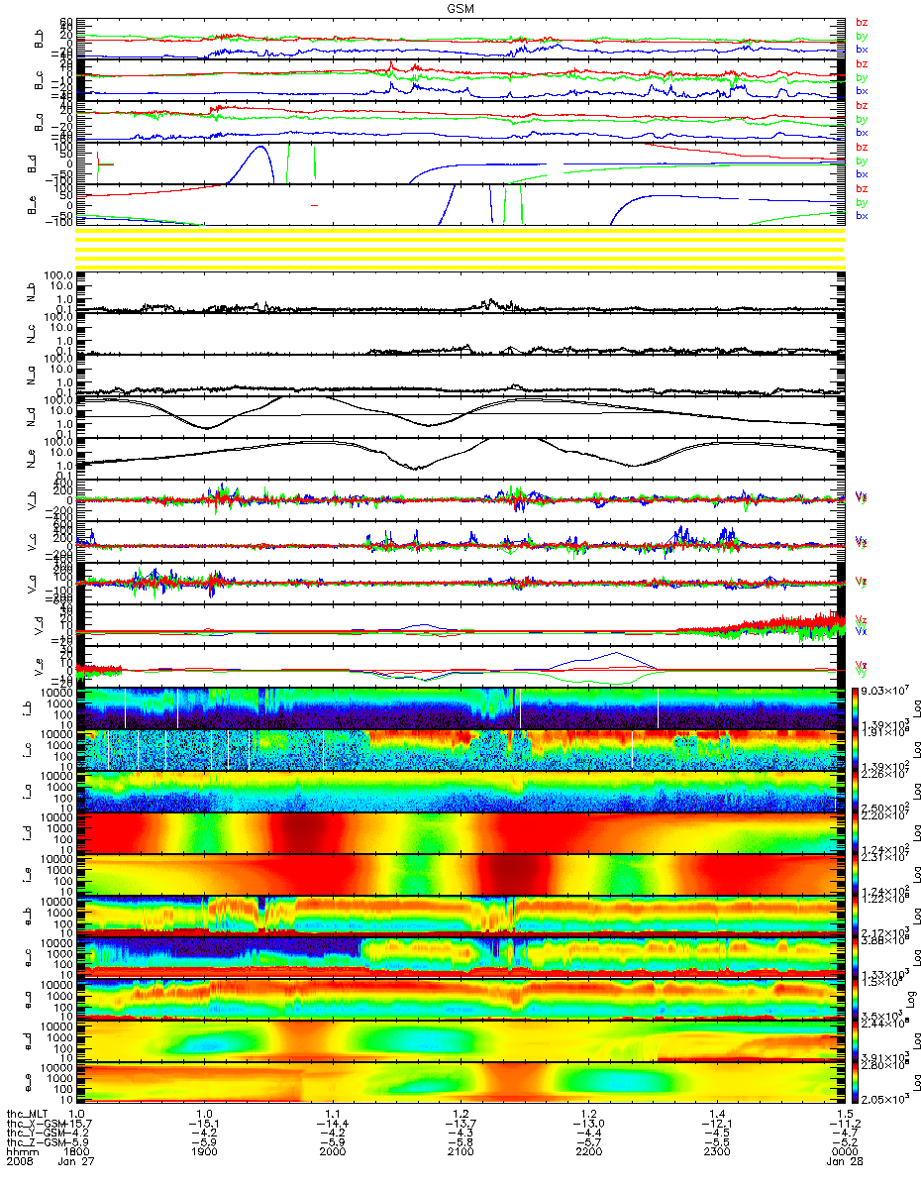Click the bx legend beside B_a panel
Screen dimensions: 921x1189
(x=861, y=132)
